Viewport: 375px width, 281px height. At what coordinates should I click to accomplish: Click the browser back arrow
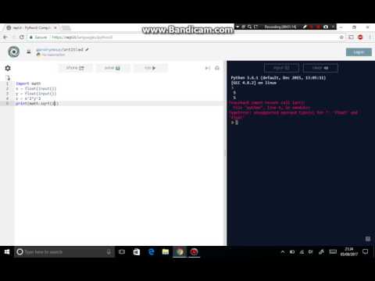pos(5,37)
